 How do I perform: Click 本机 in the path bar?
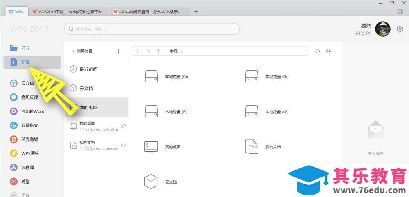click(x=173, y=51)
